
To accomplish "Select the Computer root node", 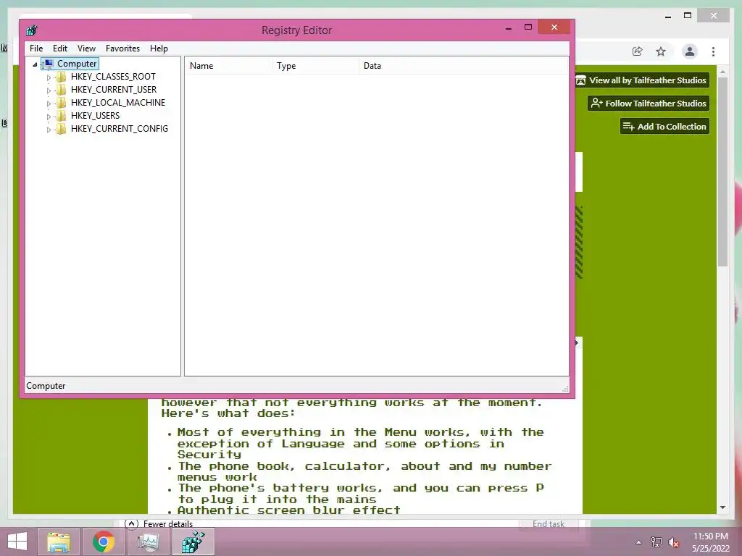I will click(77, 64).
